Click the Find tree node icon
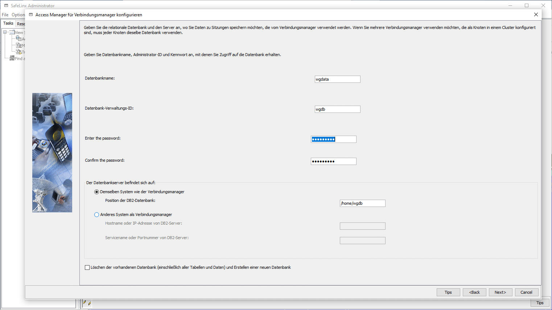This screenshot has height=310, width=552. tap(12, 58)
